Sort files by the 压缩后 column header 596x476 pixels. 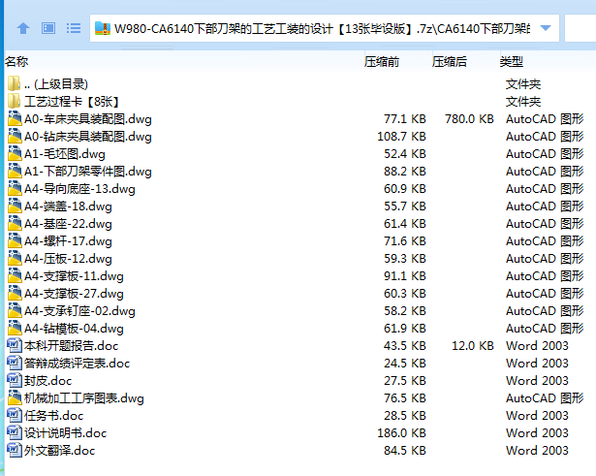coord(450,62)
